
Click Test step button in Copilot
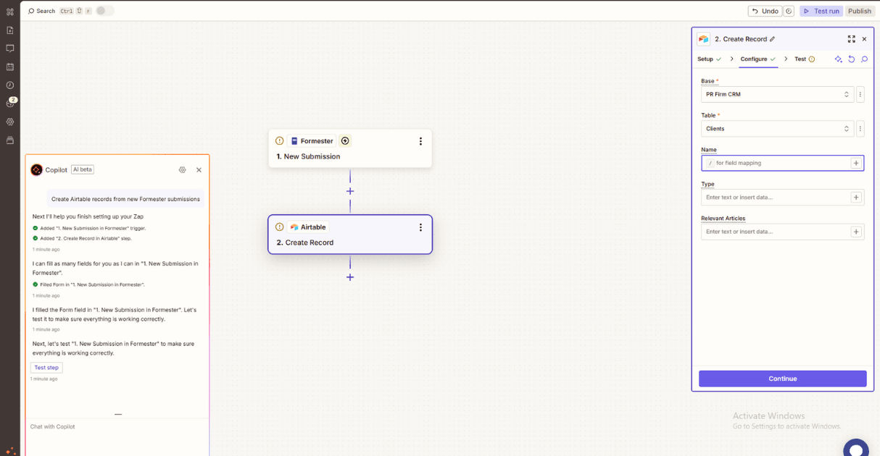click(46, 368)
